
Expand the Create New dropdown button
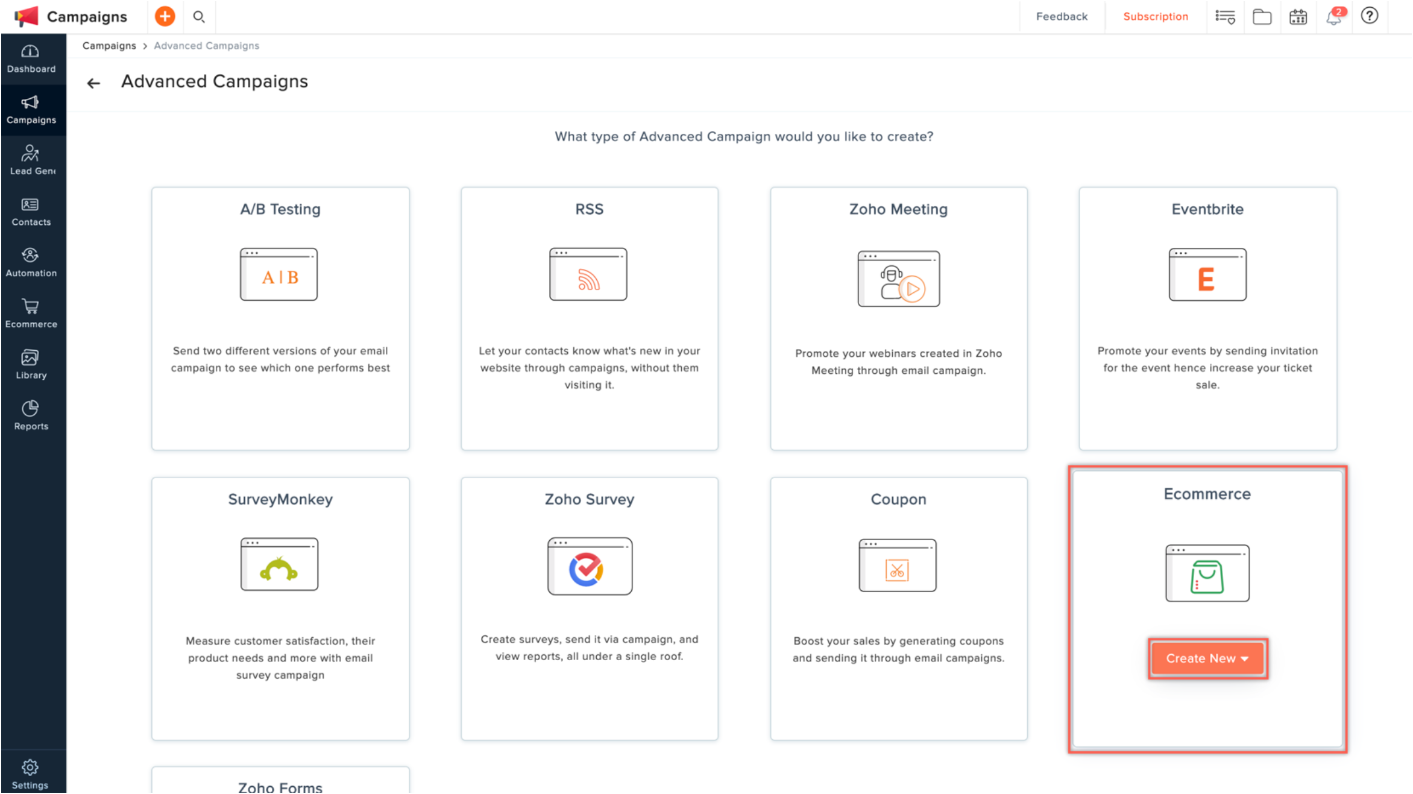[1207, 658]
